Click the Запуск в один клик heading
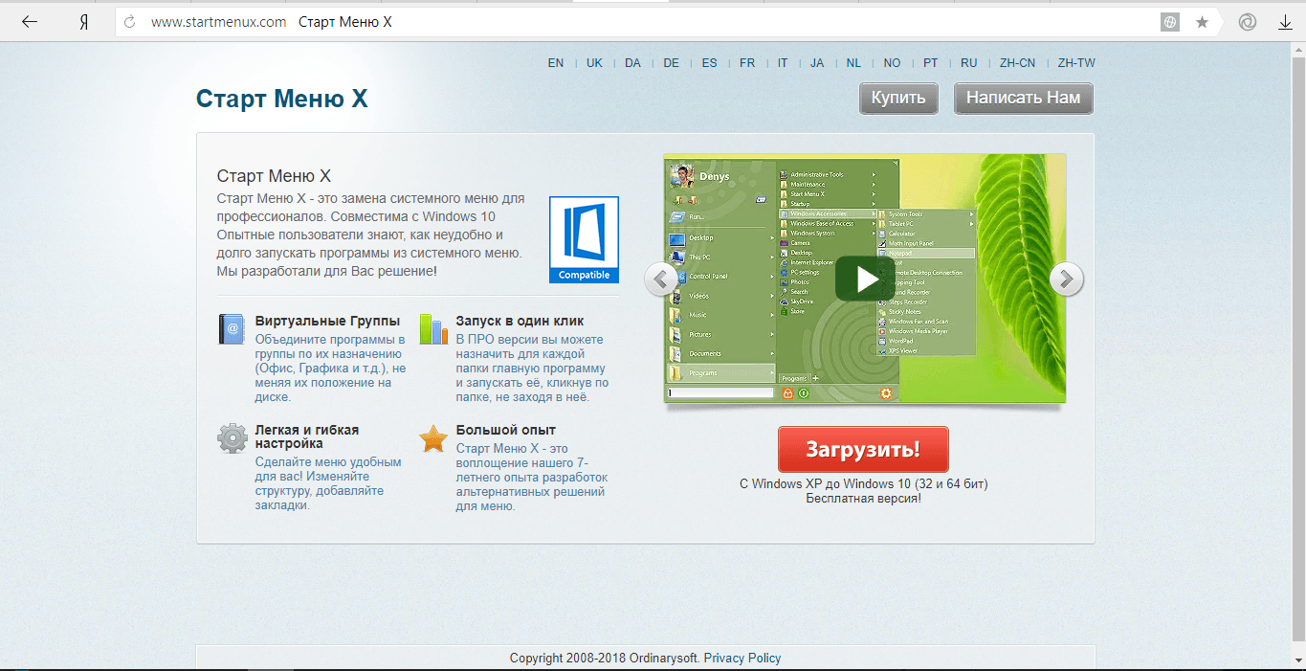 click(520, 321)
